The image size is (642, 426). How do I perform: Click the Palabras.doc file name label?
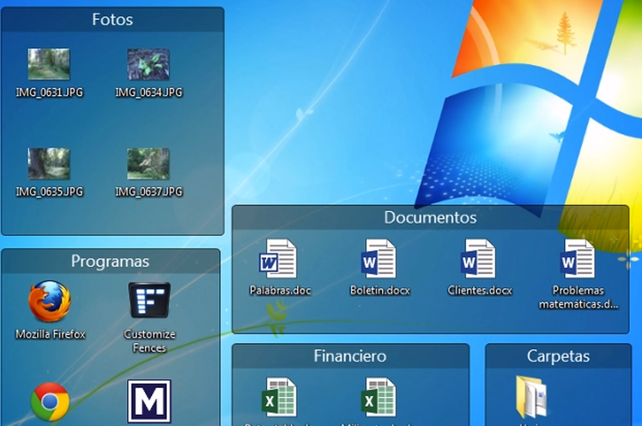tap(280, 290)
